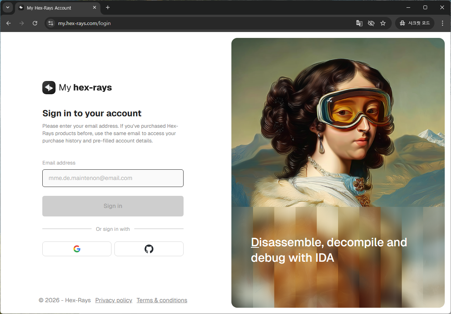Bookmark this page with star icon
Viewport: 451px width, 314px height.
(383, 23)
